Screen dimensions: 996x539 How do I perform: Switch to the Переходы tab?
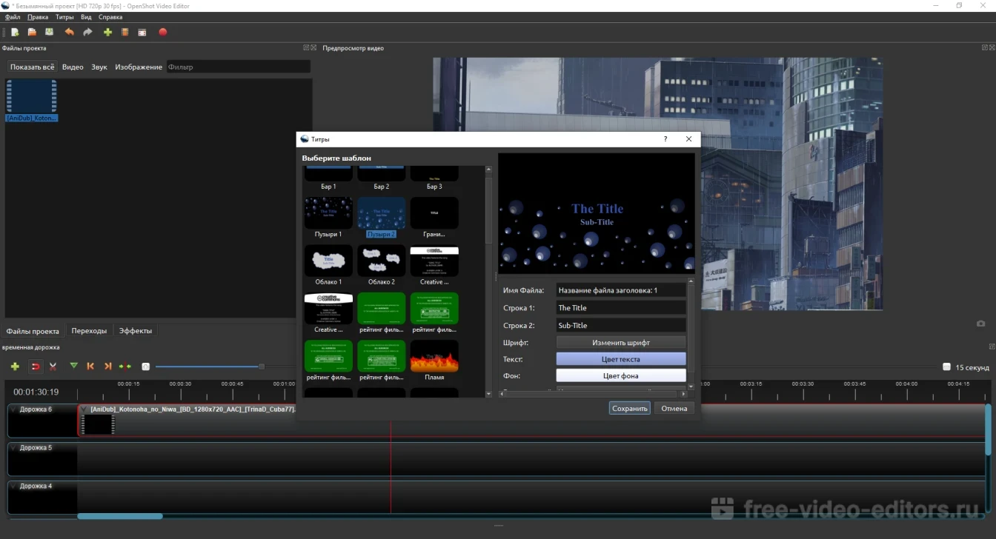[89, 331]
